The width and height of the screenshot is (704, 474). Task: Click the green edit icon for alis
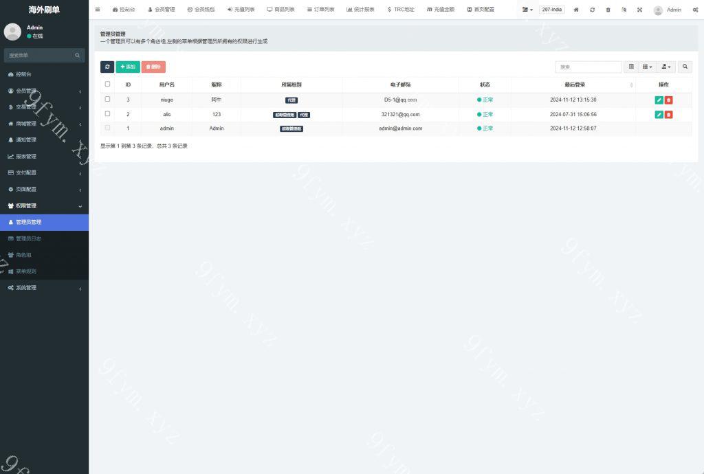pyautogui.click(x=659, y=115)
